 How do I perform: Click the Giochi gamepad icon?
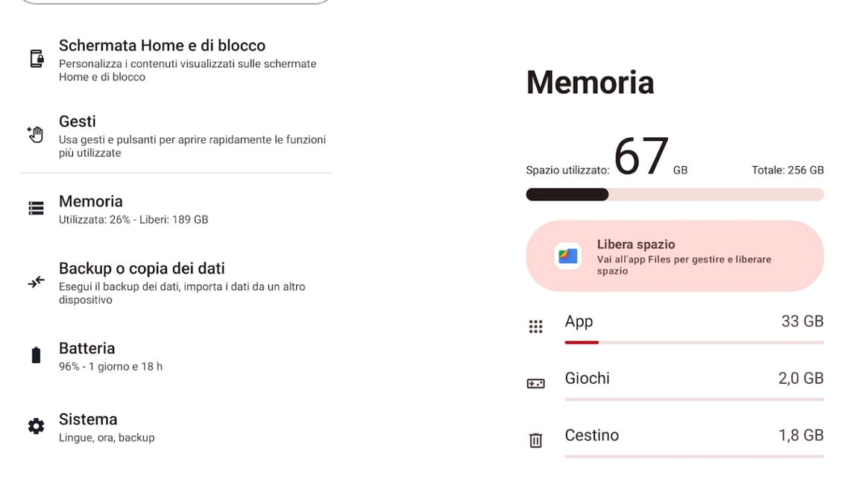pyautogui.click(x=535, y=383)
